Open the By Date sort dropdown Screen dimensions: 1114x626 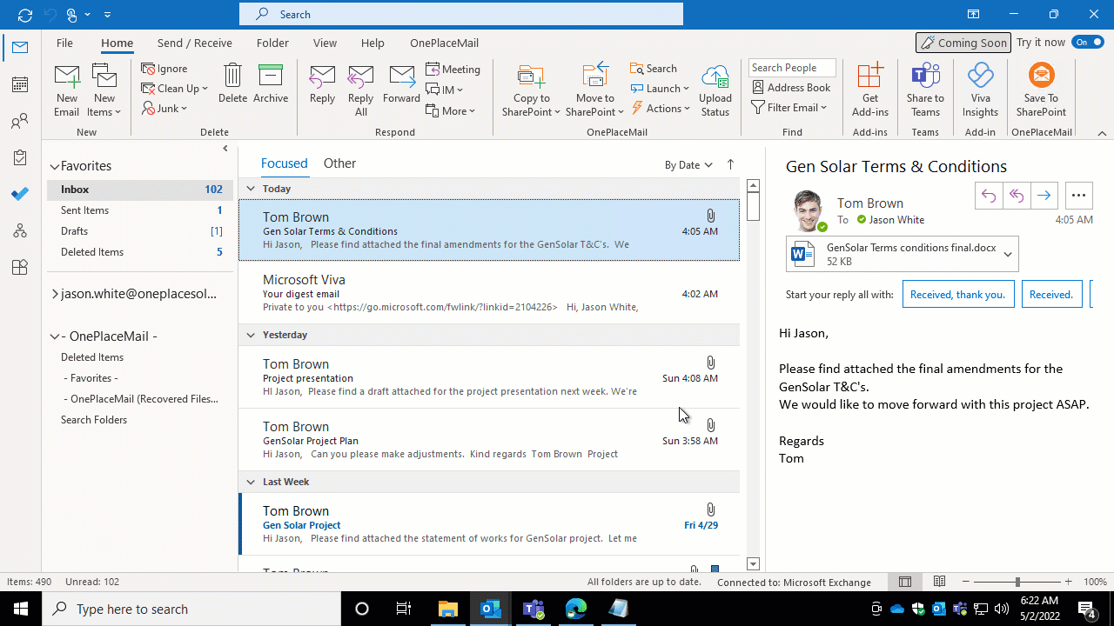[688, 165]
